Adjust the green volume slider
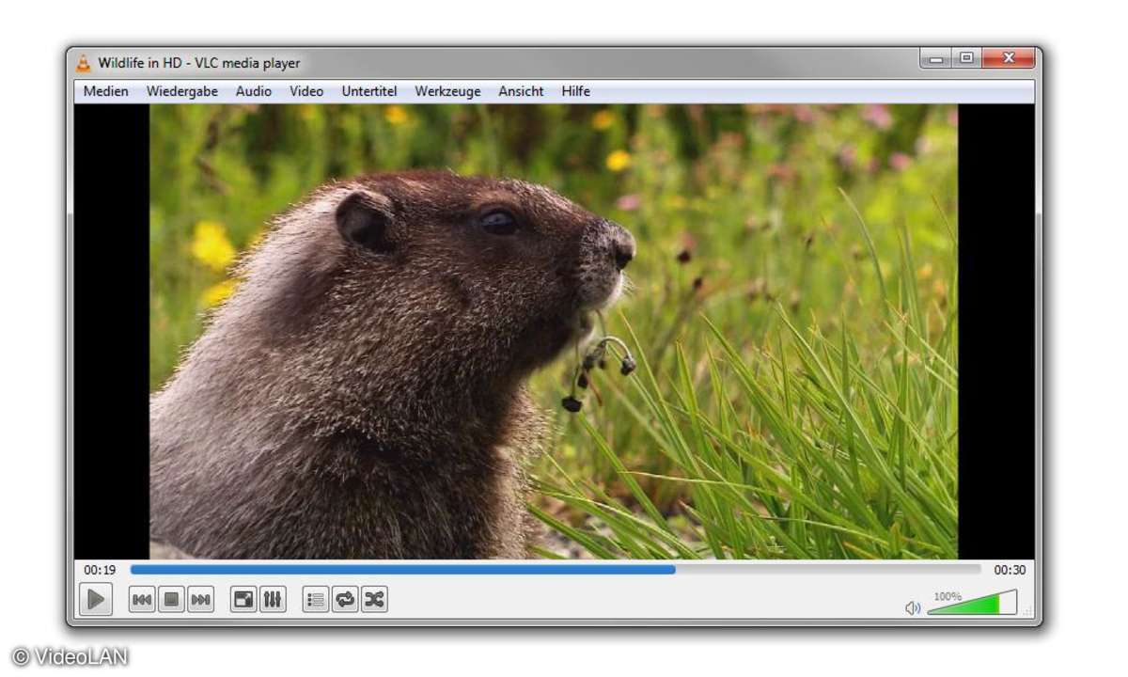 [972, 603]
